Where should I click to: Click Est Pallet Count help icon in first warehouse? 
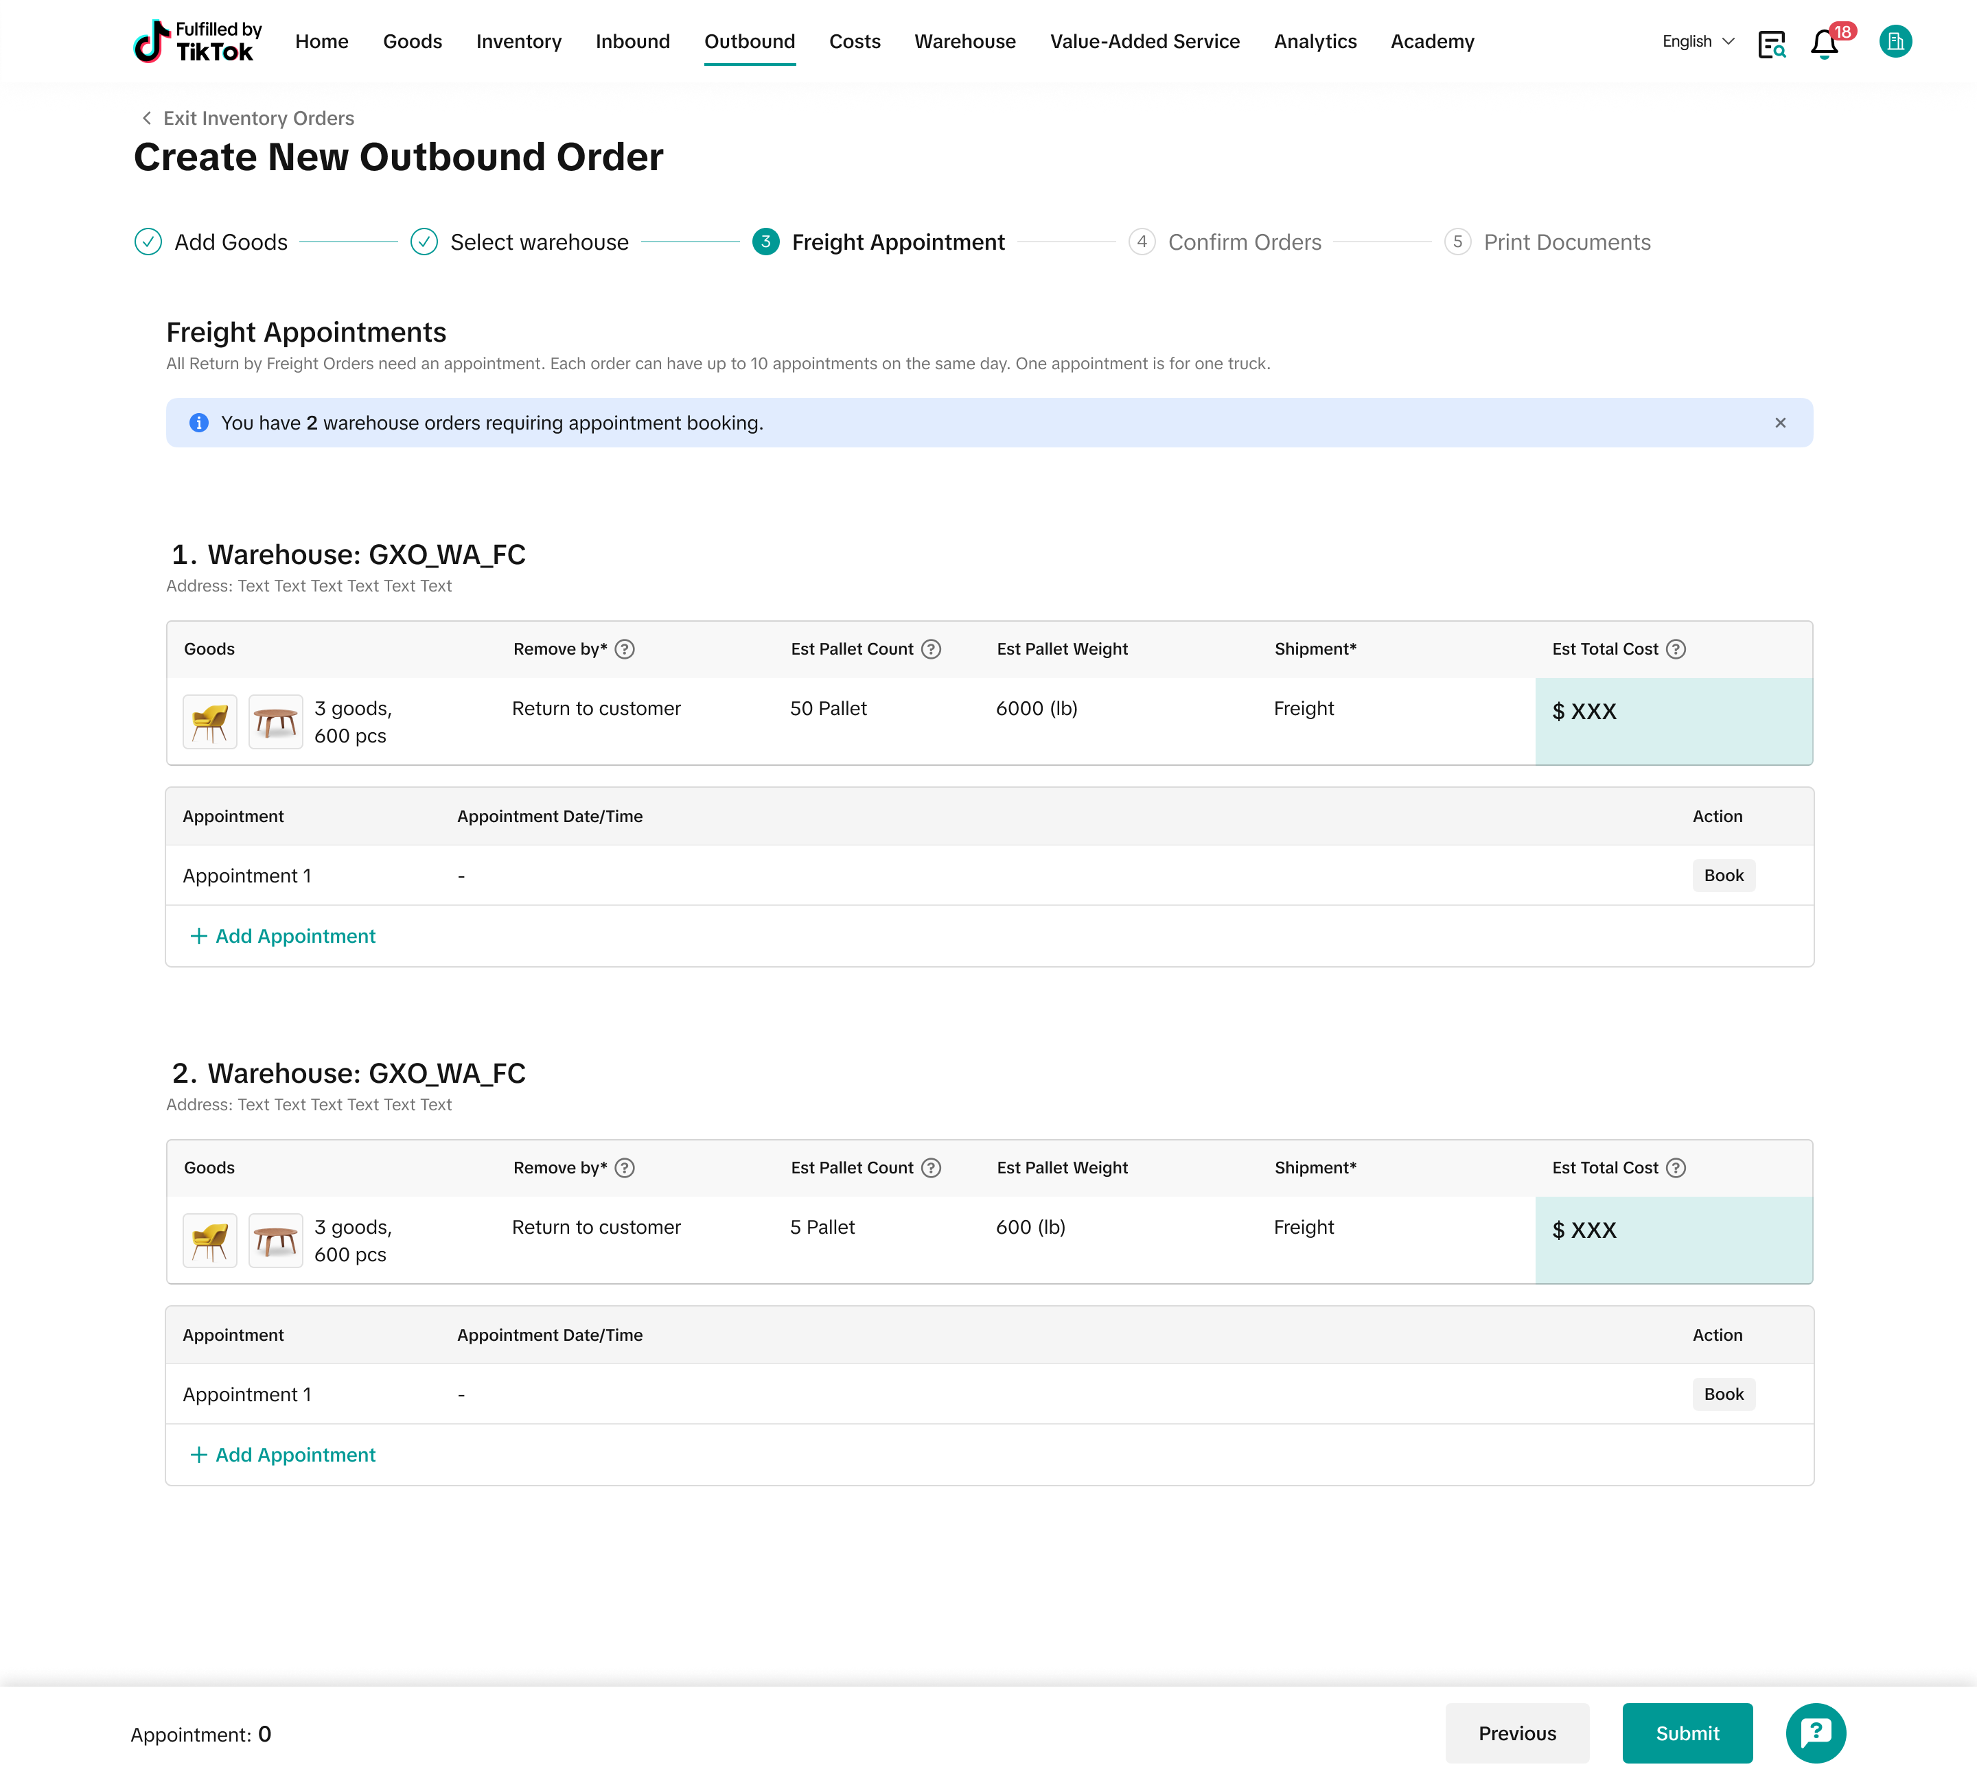pos(932,649)
